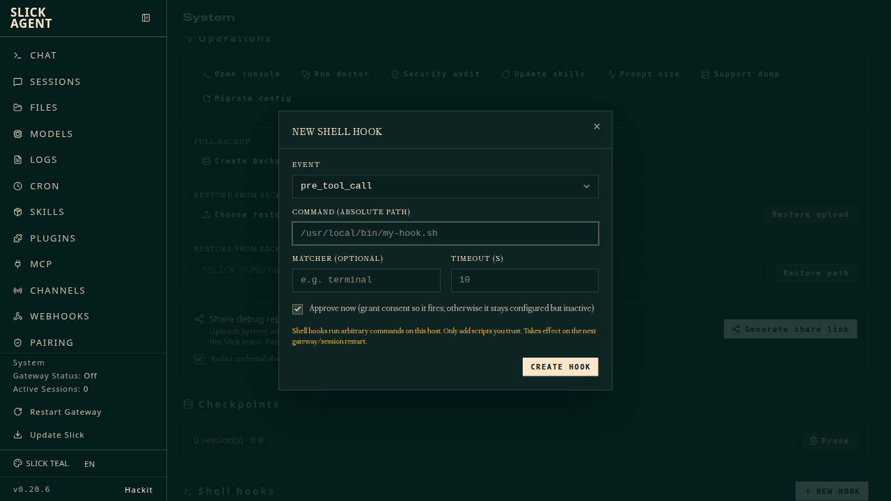Click the Files folder icon

point(18,108)
